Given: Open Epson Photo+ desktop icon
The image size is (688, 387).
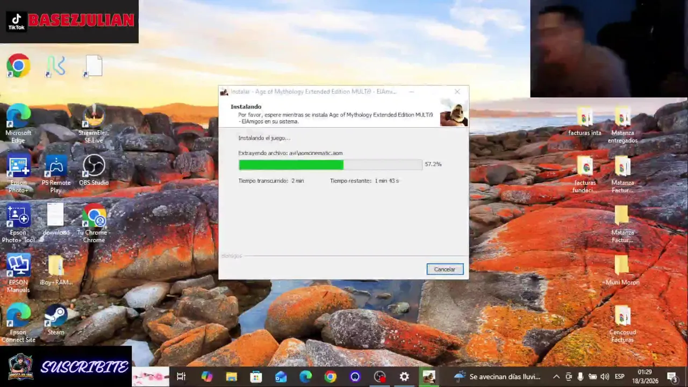Looking at the screenshot, I should (18, 174).
